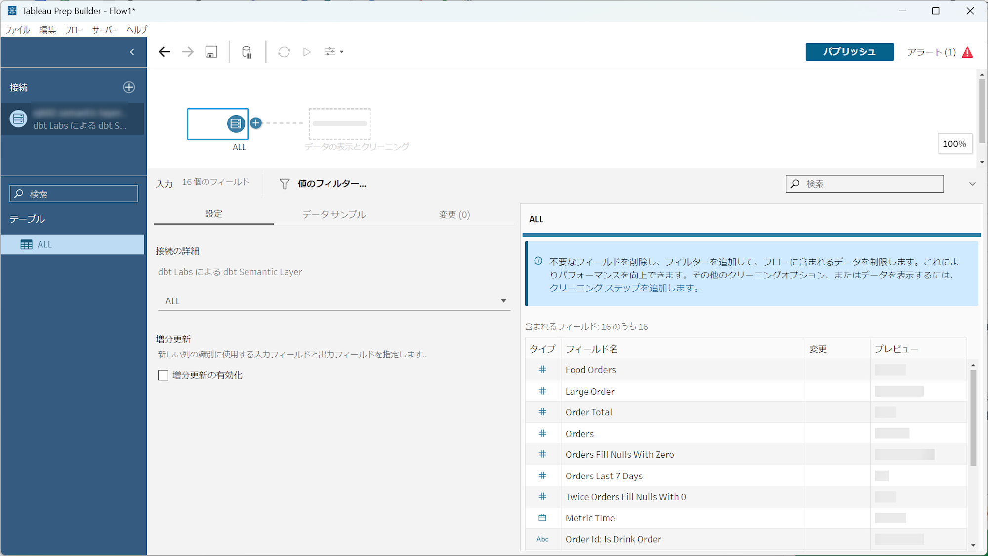Click the クリーニング ステップを追加します link

[x=625, y=288]
